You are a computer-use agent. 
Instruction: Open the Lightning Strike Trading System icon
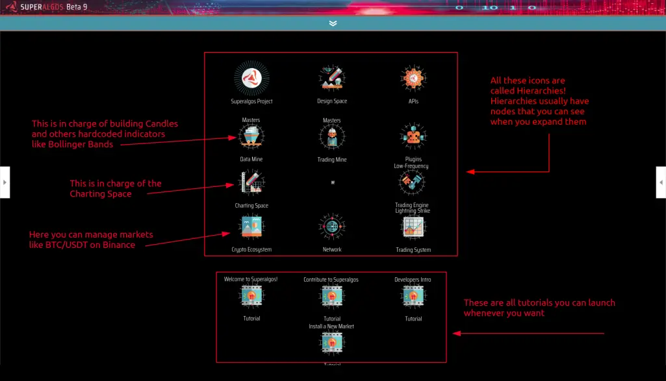413,227
